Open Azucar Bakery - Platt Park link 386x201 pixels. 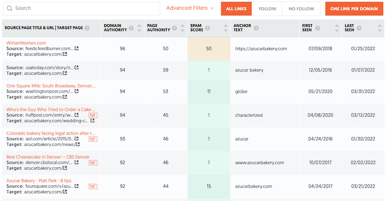[39, 181]
